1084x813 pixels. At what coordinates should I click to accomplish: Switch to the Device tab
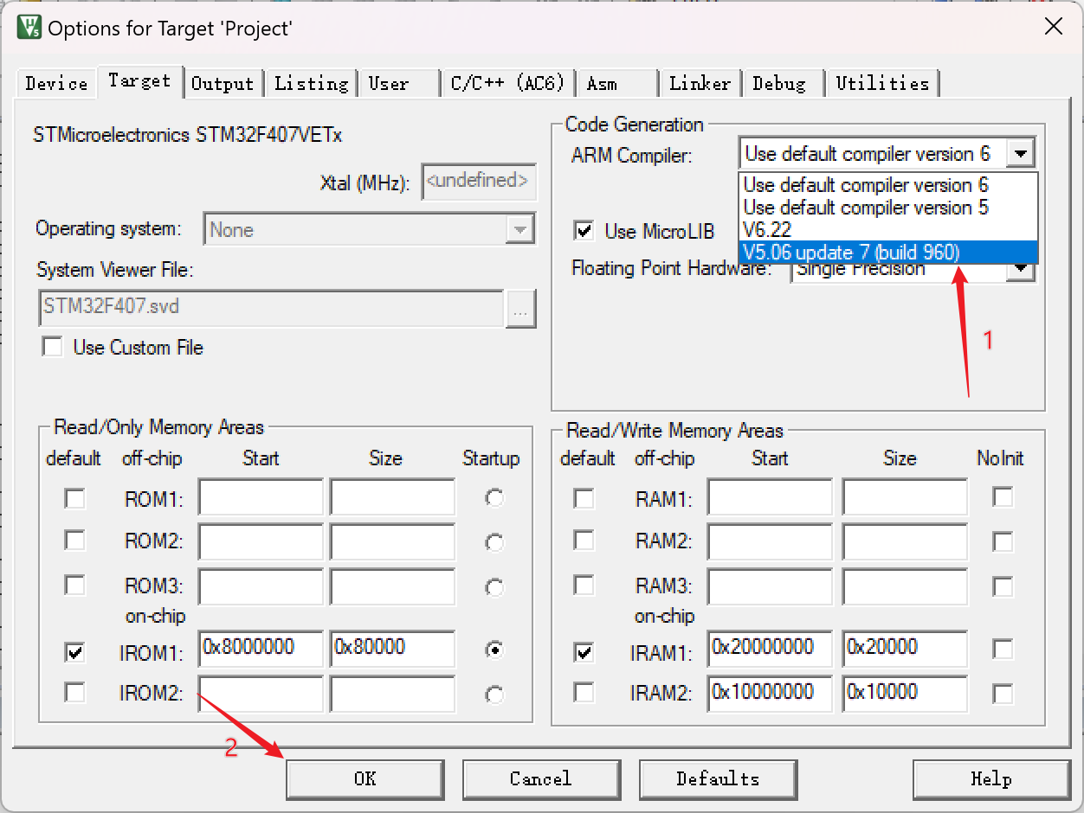(x=57, y=83)
